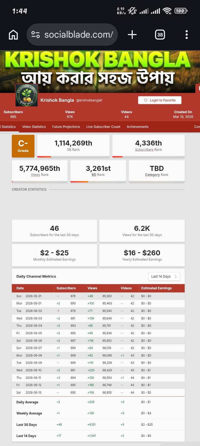Open the Future Projections tab
The height and width of the screenshot is (446, 200).
[x=66, y=127]
